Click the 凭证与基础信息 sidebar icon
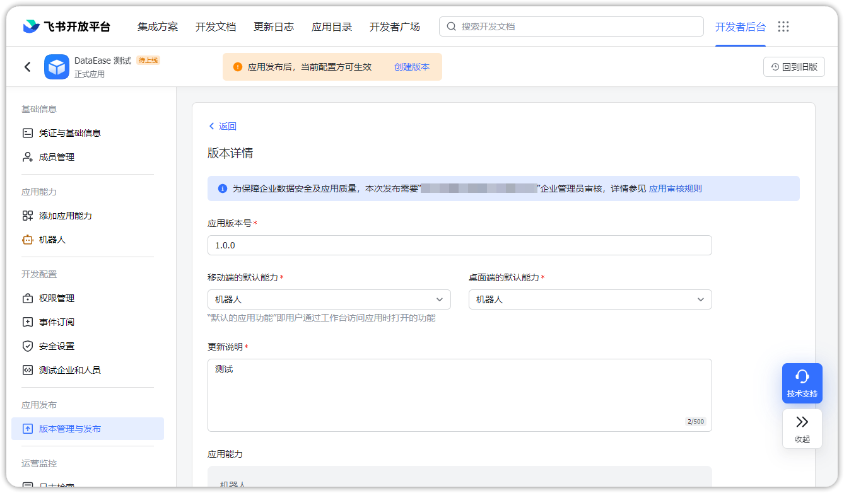 tap(28, 133)
